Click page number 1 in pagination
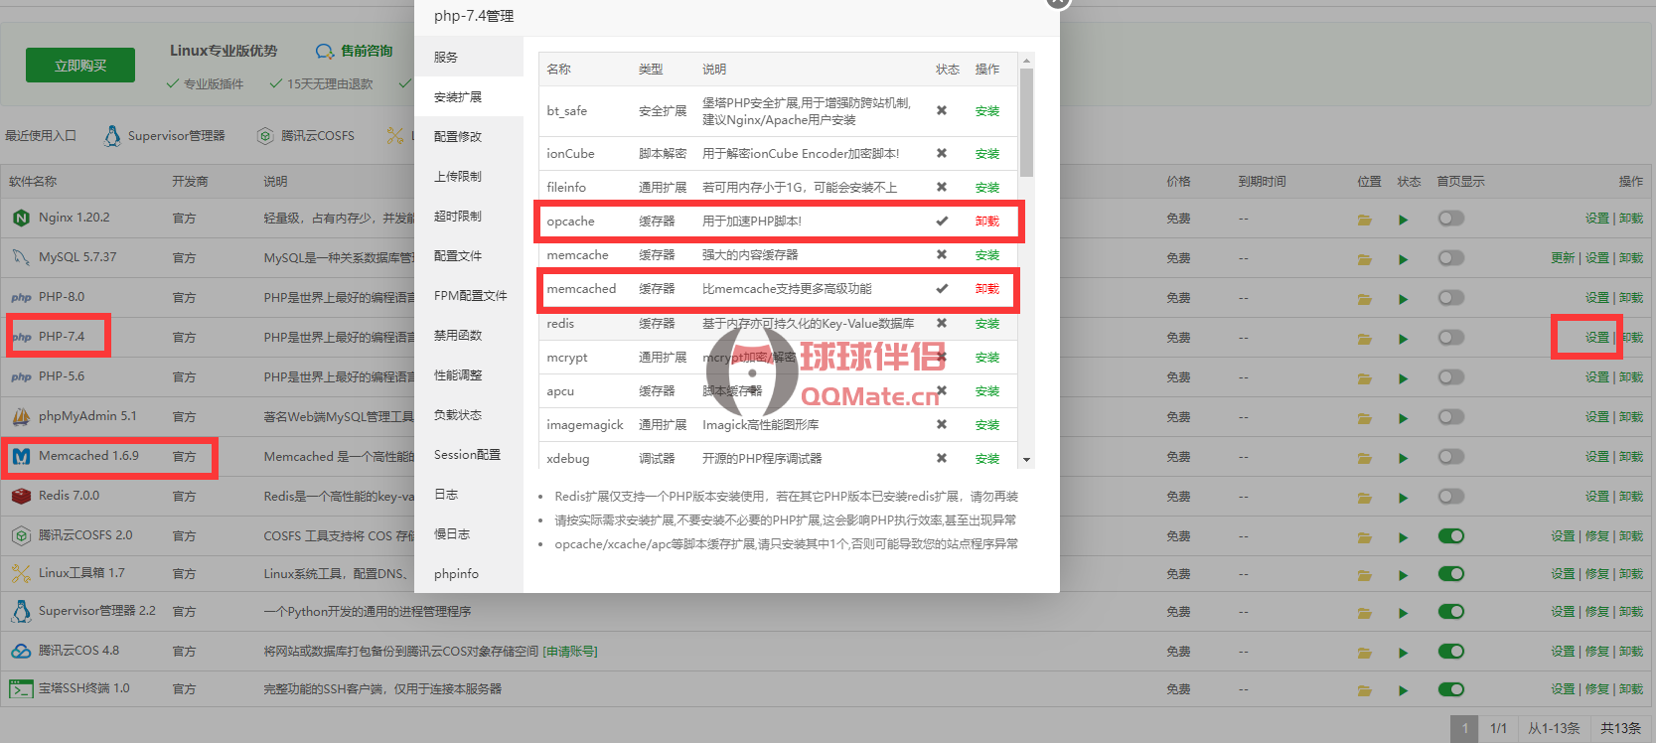The height and width of the screenshot is (743, 1656). (1464, 728)
